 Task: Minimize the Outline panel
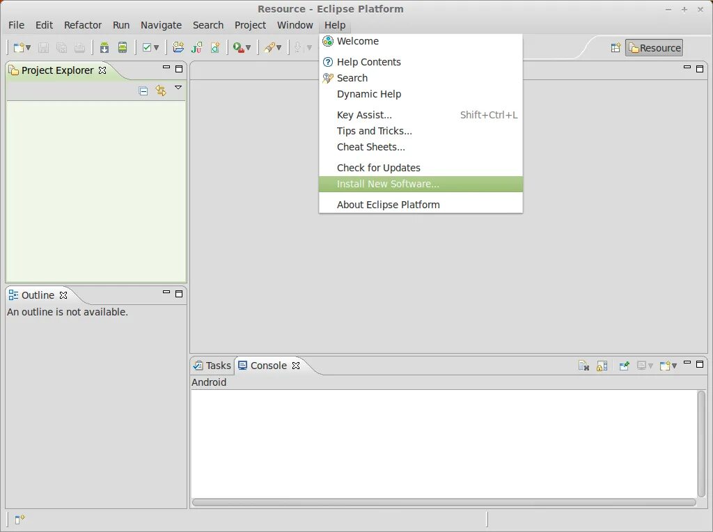tap(166, 292)
